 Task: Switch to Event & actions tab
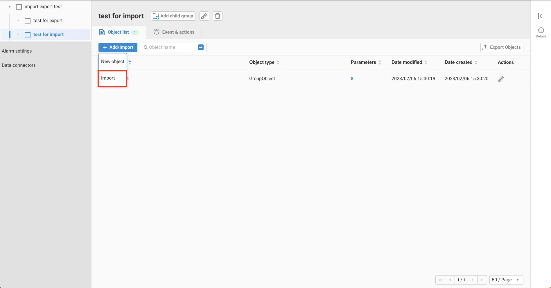tap(174, 32)
